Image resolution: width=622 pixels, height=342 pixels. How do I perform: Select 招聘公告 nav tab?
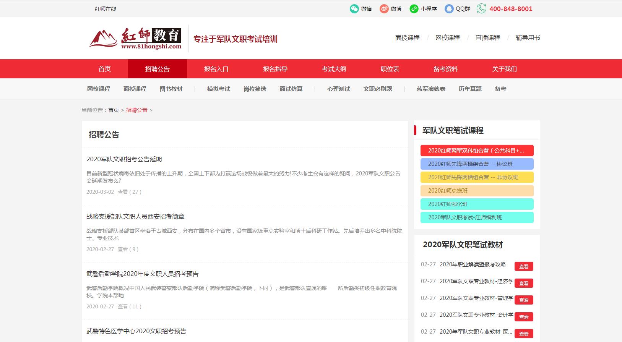tap(158, 69)
